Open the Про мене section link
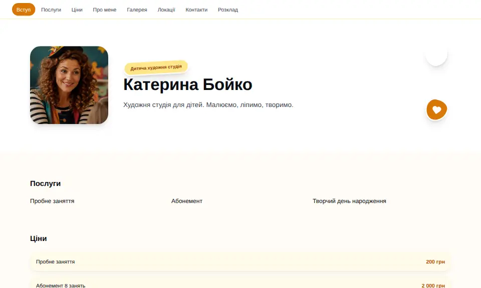Image resolution: width=481 pixels, height=288 pixels. pyautogui.click(x=105, y=10)
